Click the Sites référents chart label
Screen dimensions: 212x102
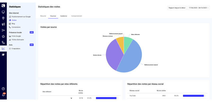(135, 34)
